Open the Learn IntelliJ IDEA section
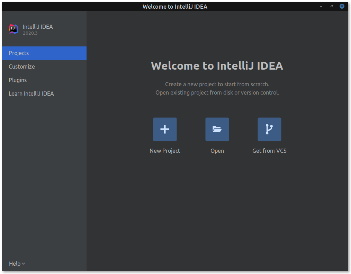This screenshot has width=351, height=274. 44,94
